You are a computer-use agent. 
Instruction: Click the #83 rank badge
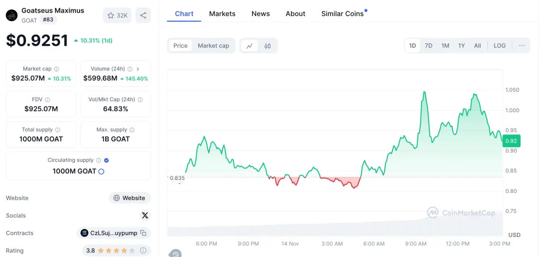48,19
